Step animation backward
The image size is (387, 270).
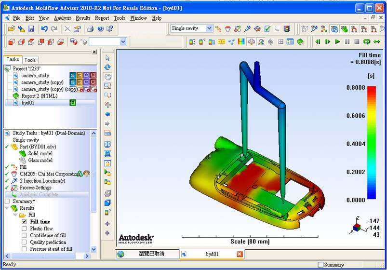point(318,42)
